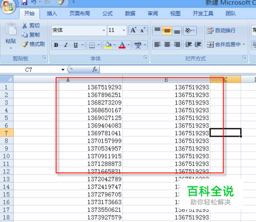This screenshot has height=222, width=256.
Task: Click into the formula bar
Action: [178, 69]
